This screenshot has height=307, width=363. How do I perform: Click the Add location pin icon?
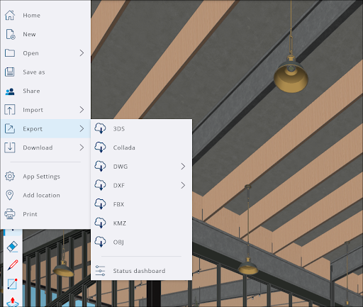10,195
